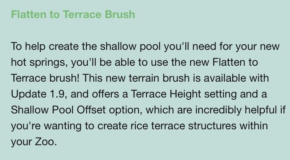Click the text 'Terrace Height setting'
290x160 pixels.
(184, 94)
